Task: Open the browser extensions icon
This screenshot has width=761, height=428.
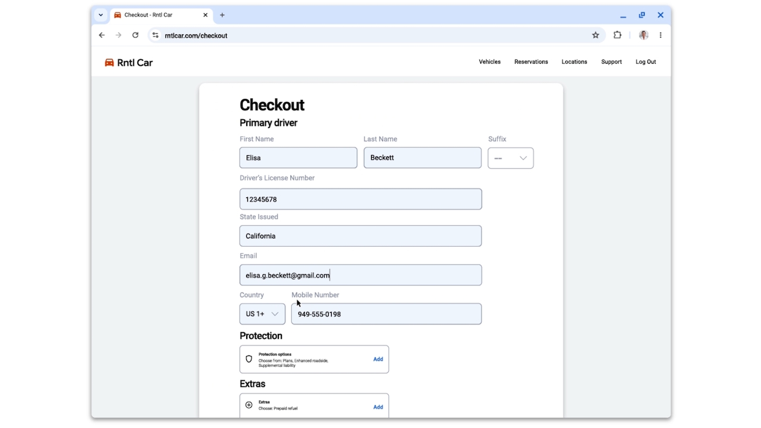Action: [617, 35]
